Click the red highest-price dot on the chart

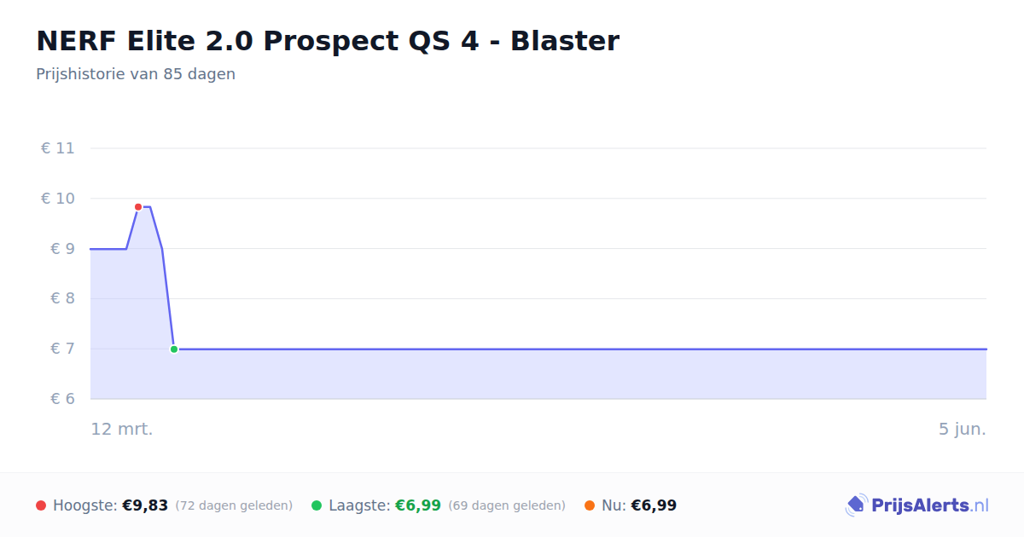tap(138, 207)
